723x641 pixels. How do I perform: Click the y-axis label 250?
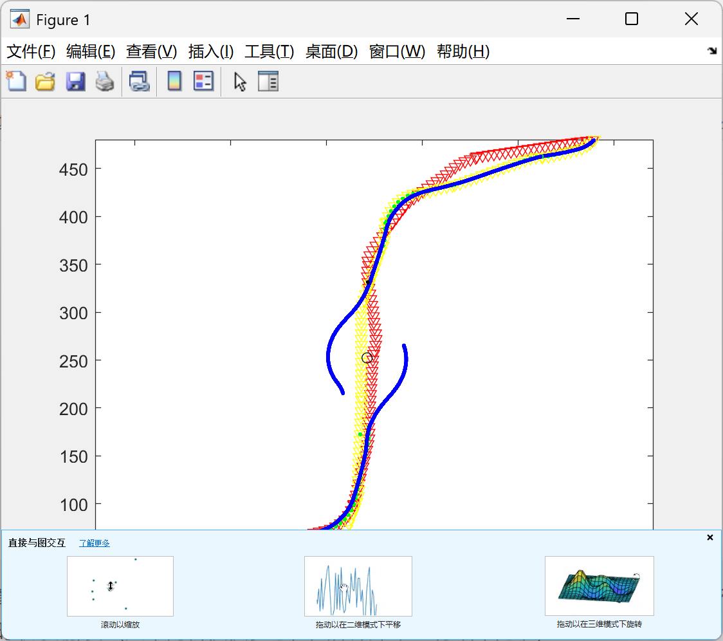click(73, 361)
